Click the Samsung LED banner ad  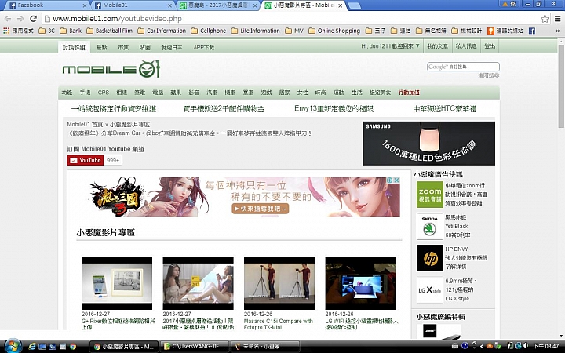click(x=428, y=144)
